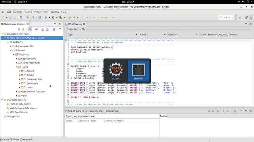Select the Status tab in results pane

[x=163, y=116]
